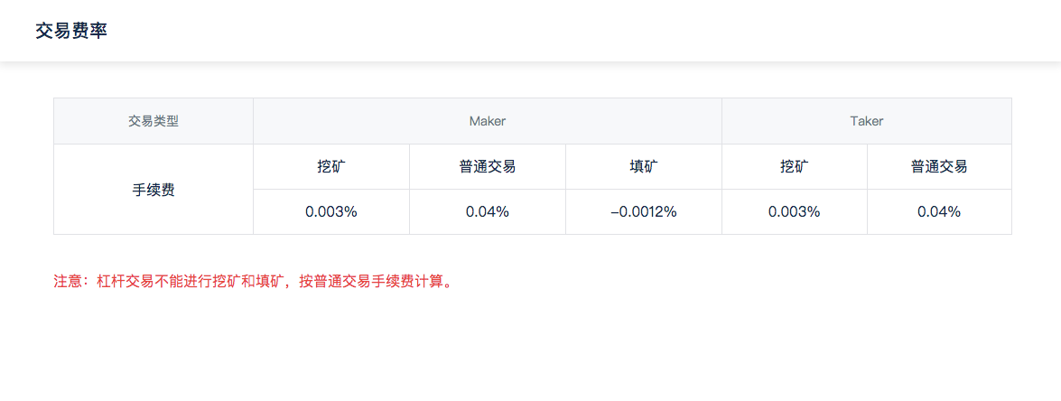Viewport: 1061px width, 401px height.
Task: Select the 交易类型 header cell
Action: [x=154, y=121]
